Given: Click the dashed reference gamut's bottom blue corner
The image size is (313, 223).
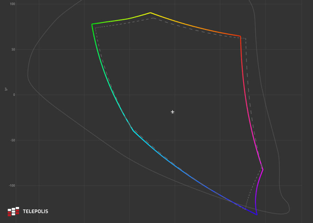Looking at the screenshot, I should point(245,209).
